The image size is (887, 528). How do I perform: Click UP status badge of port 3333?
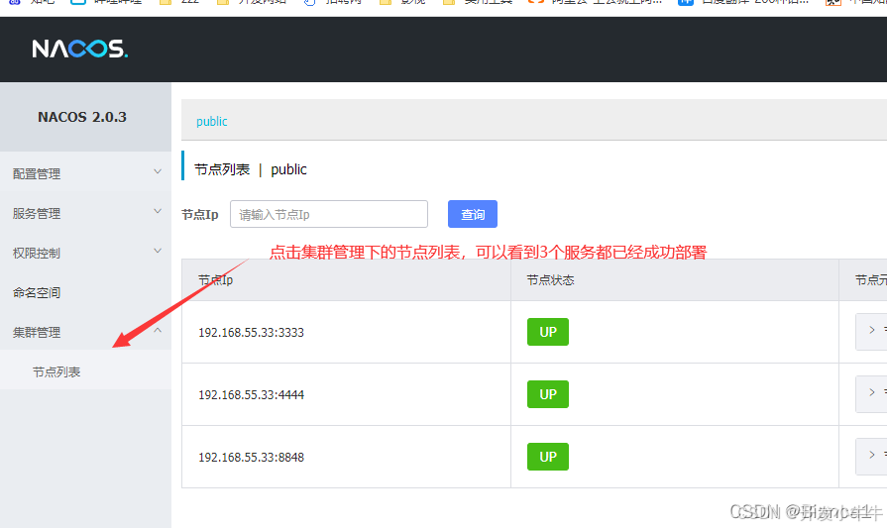(548, 332)
